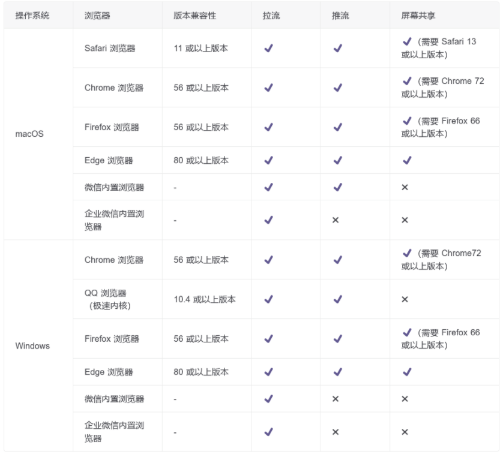The image size is (503, 454).
Task: Select the 版本兼容性 column header
Action: pos(194,16)
